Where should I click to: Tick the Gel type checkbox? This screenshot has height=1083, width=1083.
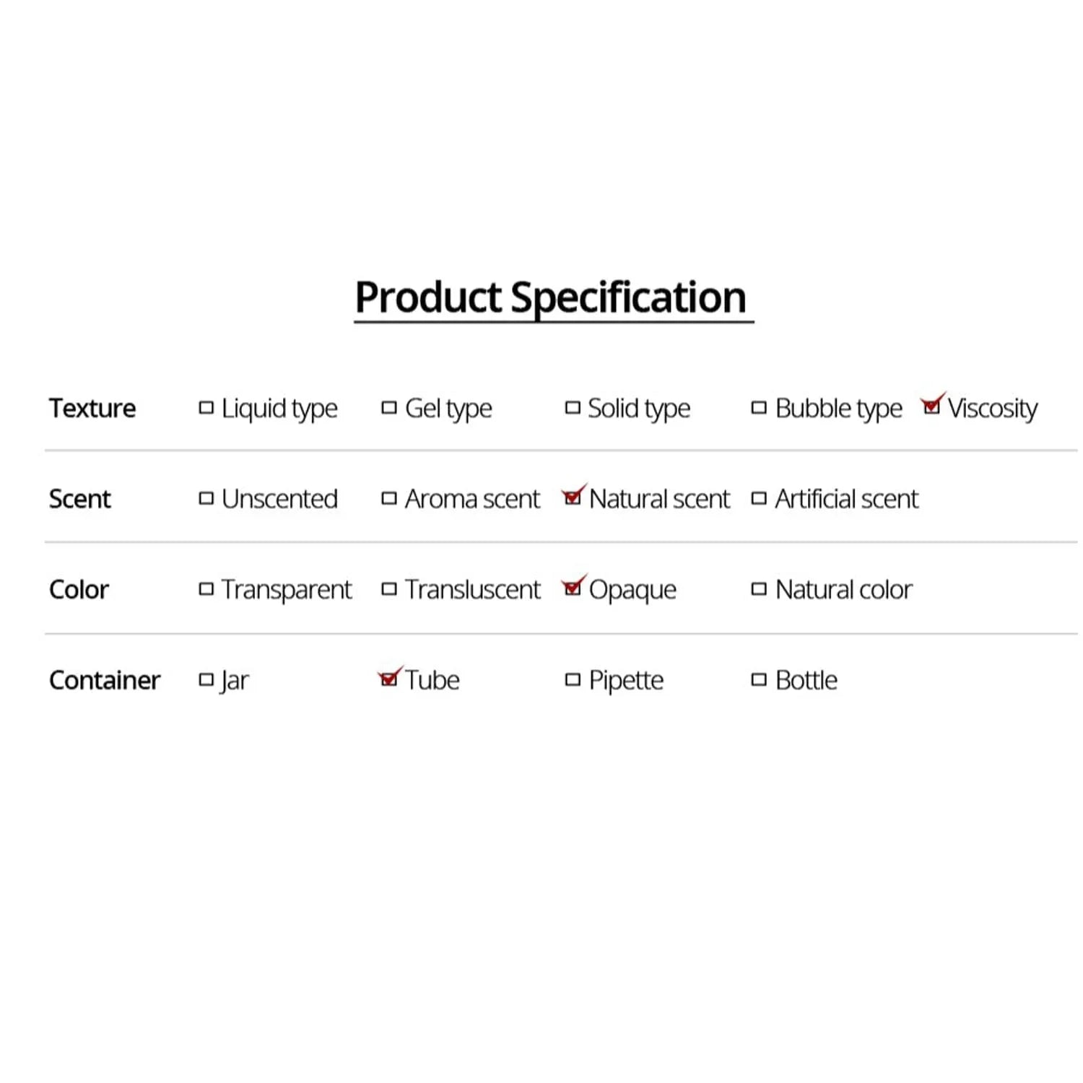tap(389, 408)
